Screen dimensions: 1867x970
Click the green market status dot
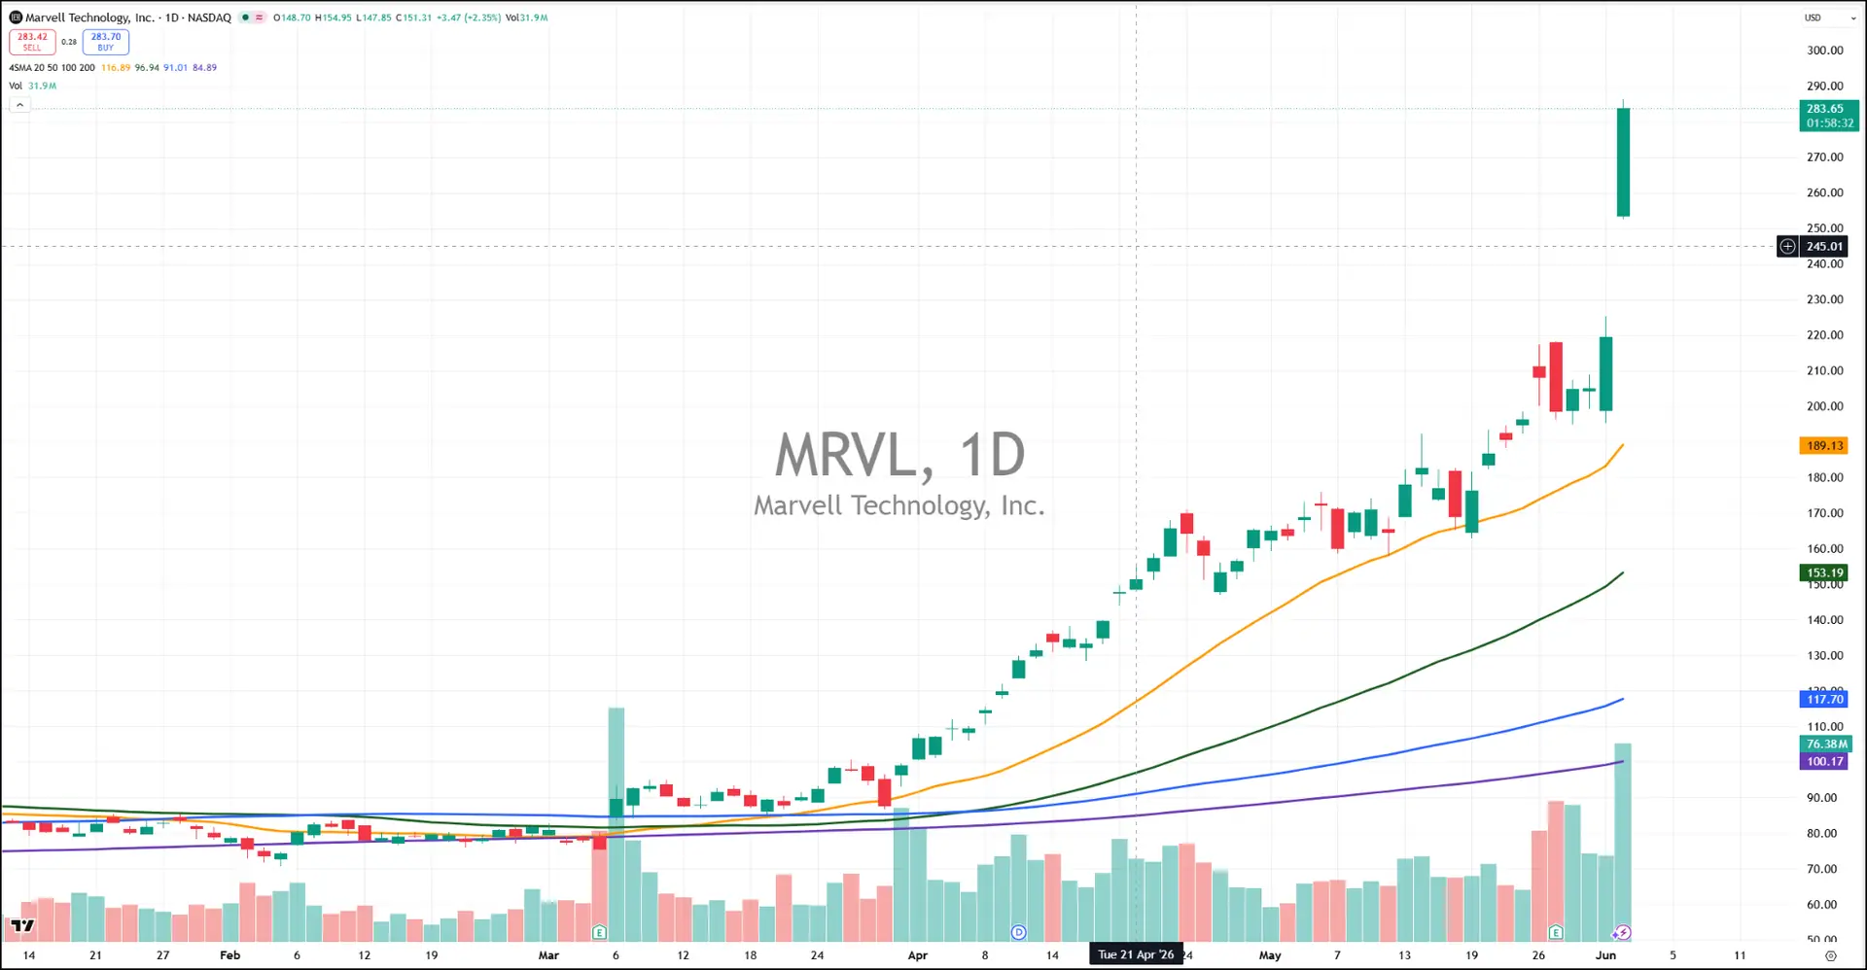[245, 17]
